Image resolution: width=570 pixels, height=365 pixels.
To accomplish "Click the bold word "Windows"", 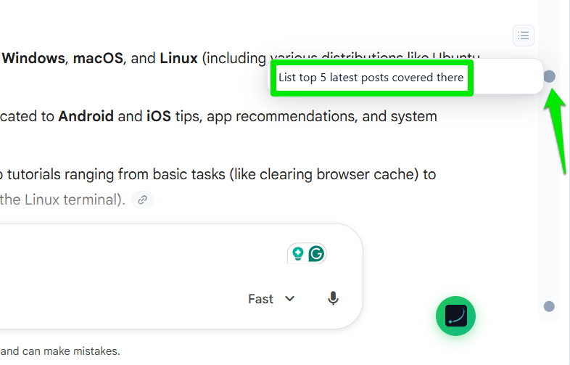I will (33, 58).
